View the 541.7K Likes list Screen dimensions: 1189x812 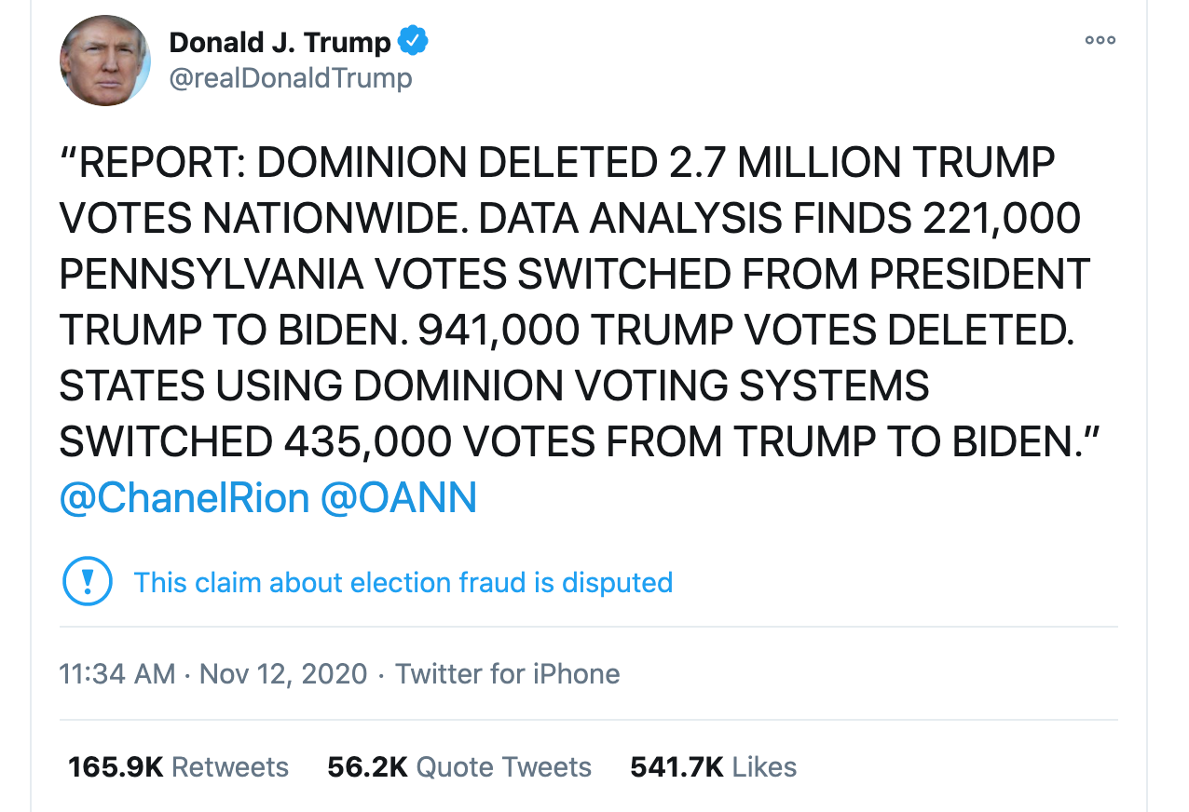click(x=713, y=767)
